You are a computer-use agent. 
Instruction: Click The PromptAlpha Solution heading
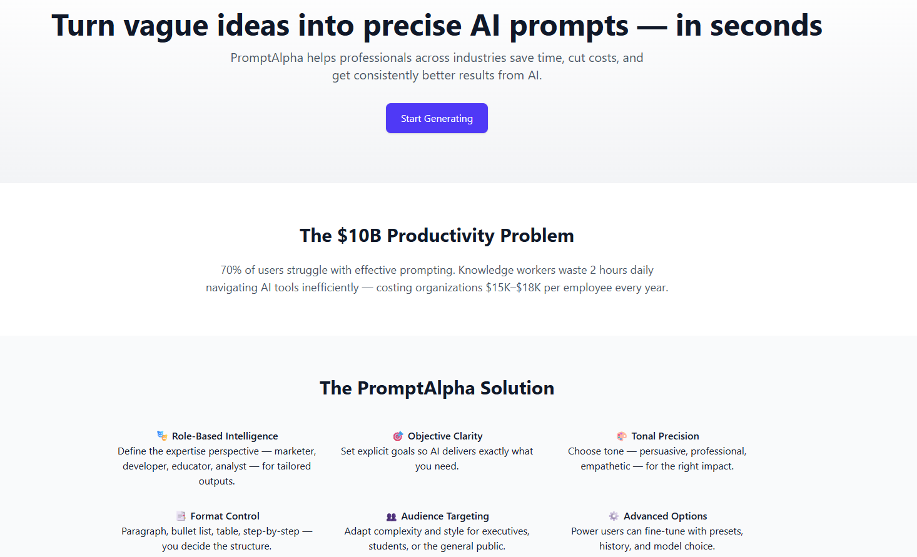[437, 388]
